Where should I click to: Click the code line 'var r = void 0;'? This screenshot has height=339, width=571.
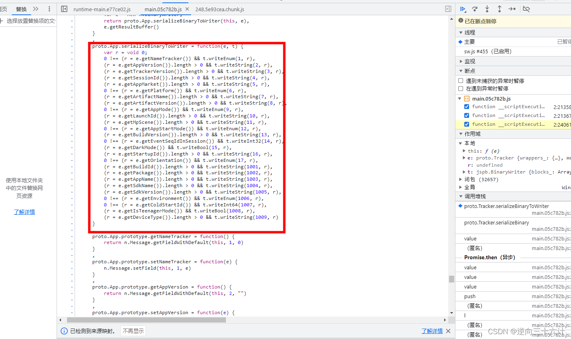pos(126,52)
